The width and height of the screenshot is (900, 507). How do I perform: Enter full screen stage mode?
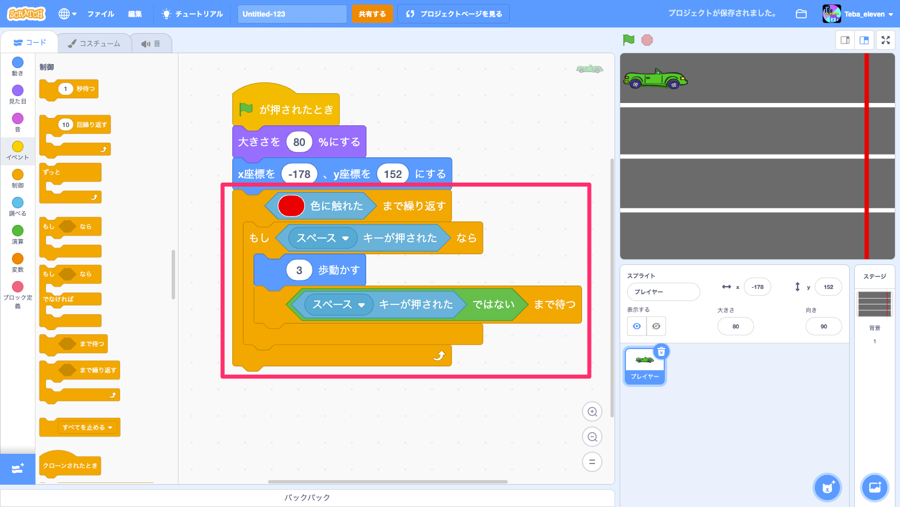pos(886,40)
